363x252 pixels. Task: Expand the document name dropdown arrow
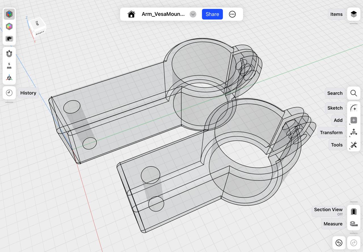[193, 14]
